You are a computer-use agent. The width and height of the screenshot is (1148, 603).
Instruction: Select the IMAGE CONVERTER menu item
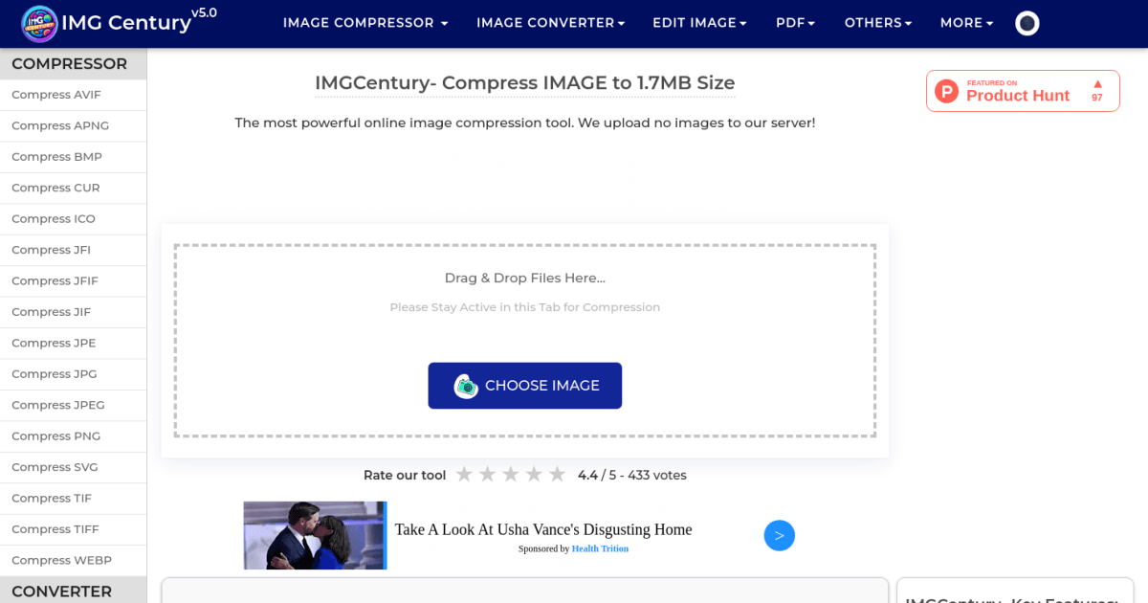(x=550, y=22)
